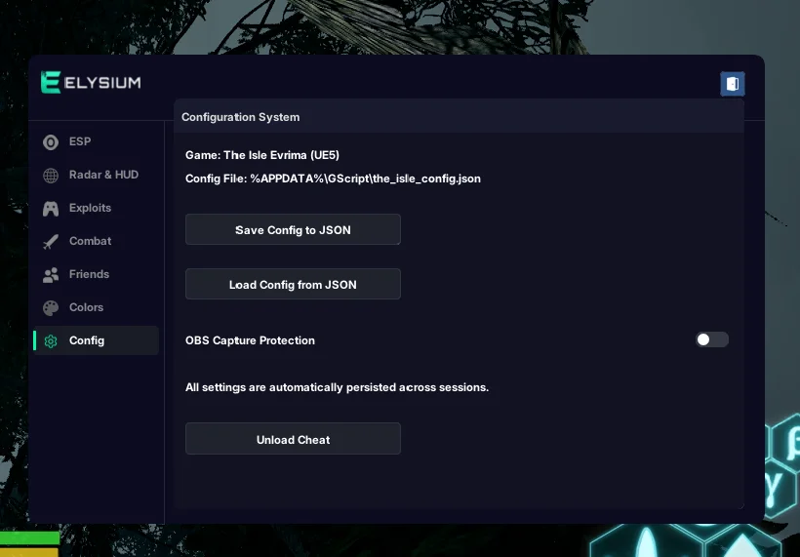This screenshot has height=557, width=800.
Task: Select the Colors palette icon
Action: (51, 308)
